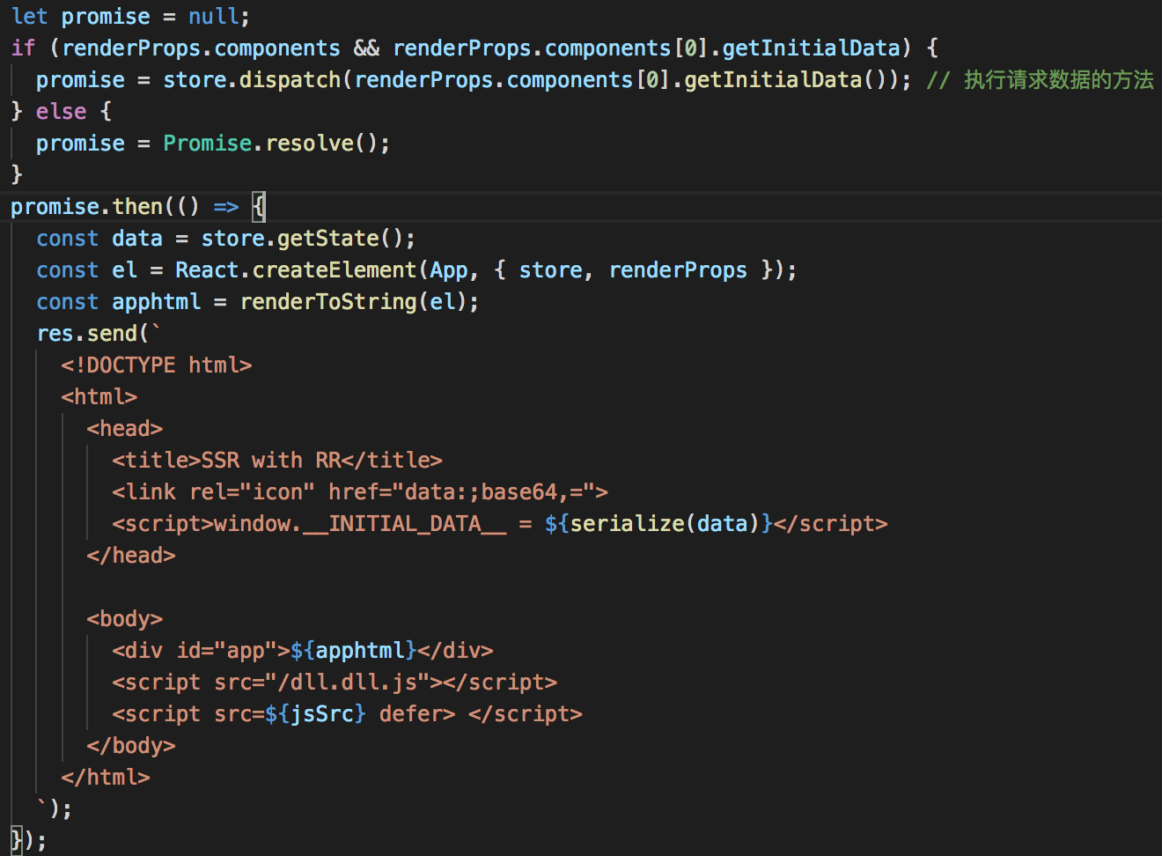
Task: Click the closing backtick '`);' line
Action: coord(55,809)
